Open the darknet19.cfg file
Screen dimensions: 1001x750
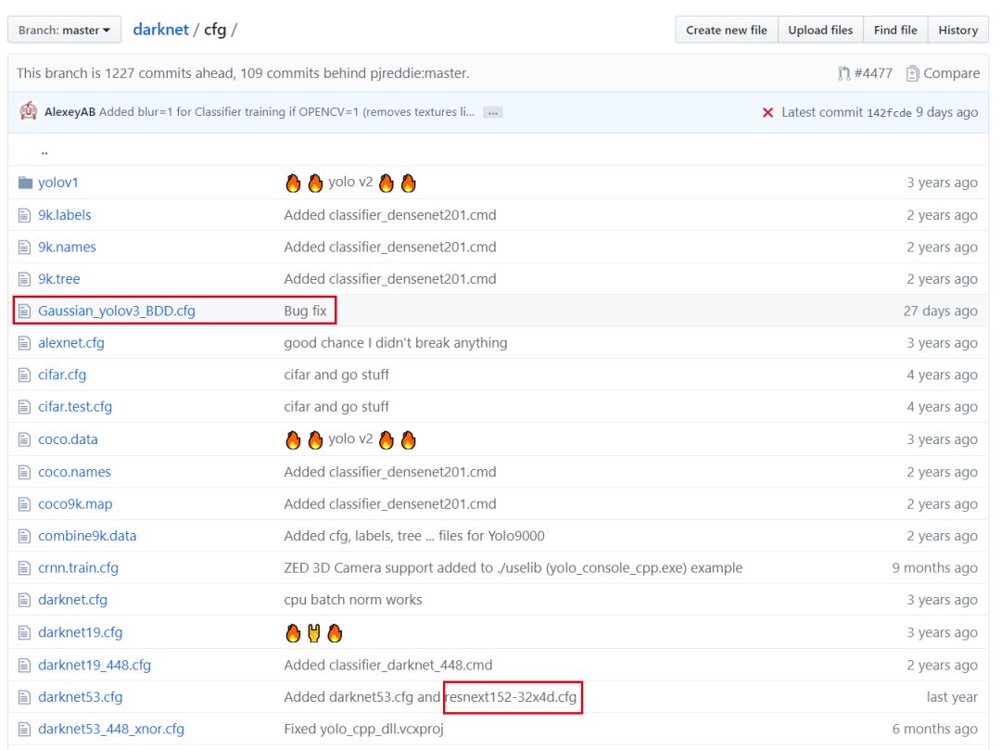[x=80, y=632]
